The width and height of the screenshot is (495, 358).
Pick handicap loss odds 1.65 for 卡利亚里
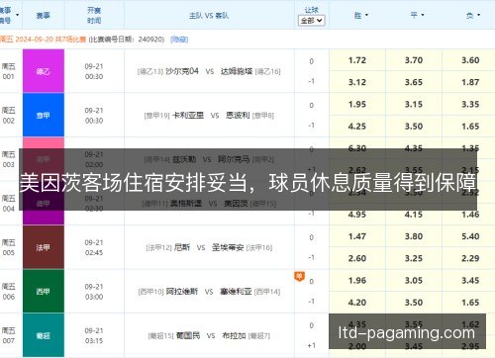470,127
